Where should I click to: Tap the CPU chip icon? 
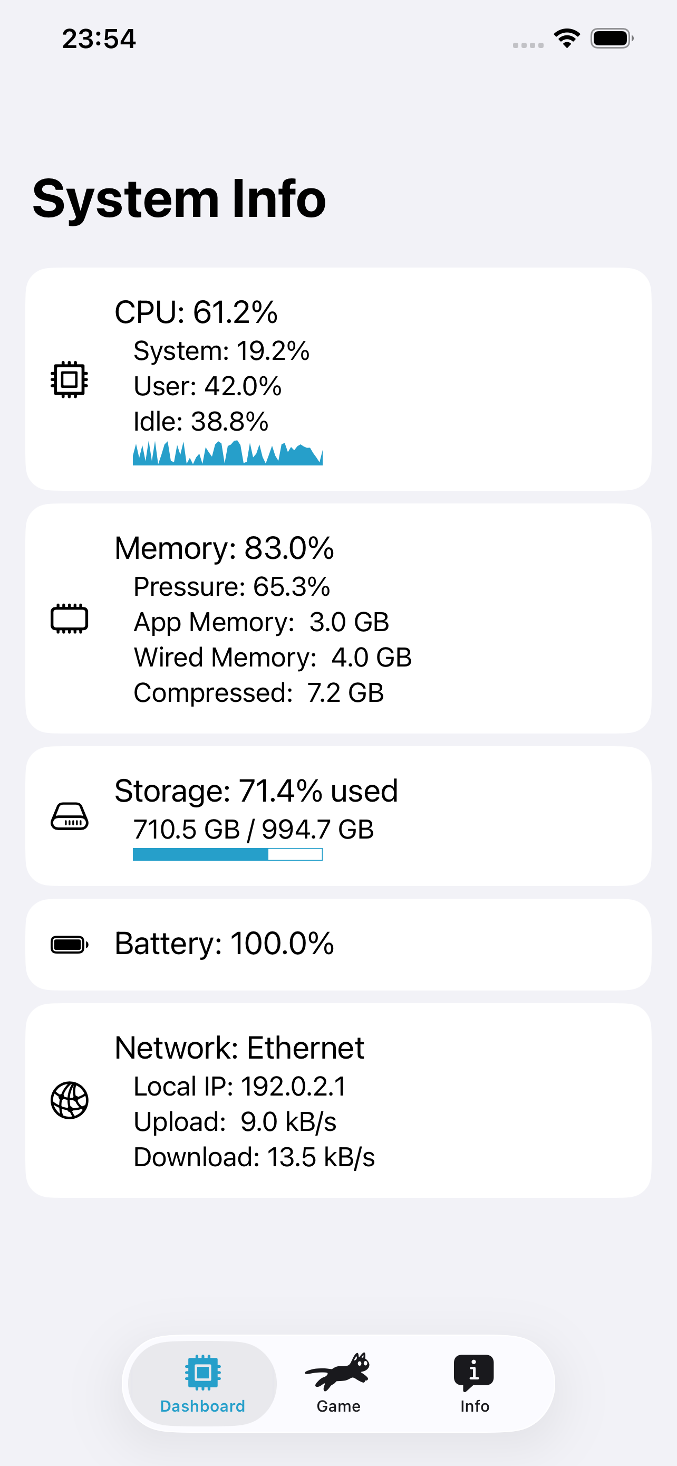(70, 379)
